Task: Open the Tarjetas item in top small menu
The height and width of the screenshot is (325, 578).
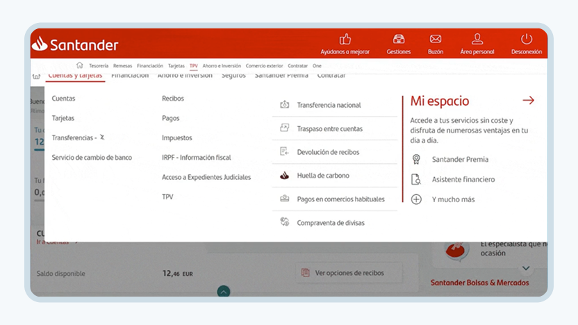Action: (176, 66)
